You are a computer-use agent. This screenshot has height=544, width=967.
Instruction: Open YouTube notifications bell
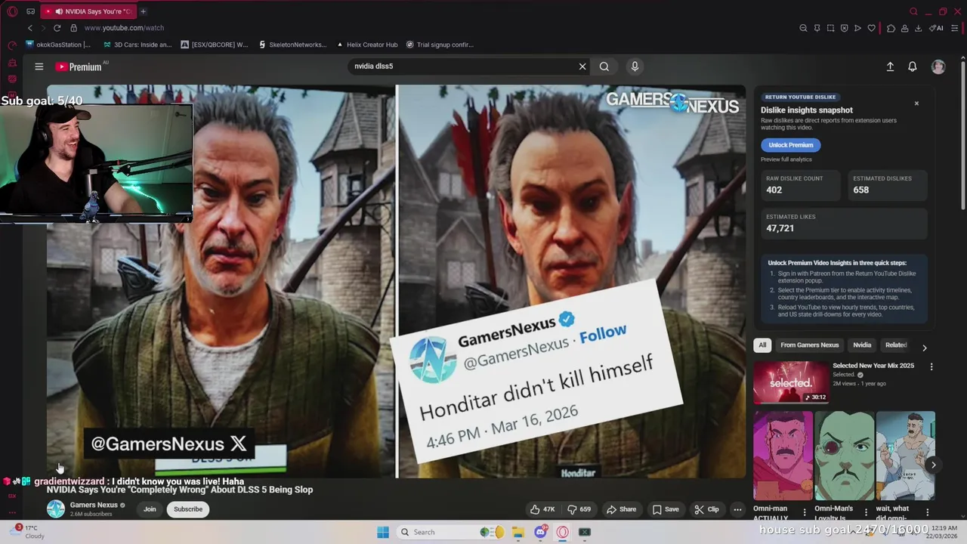click(x=913, y=66)
